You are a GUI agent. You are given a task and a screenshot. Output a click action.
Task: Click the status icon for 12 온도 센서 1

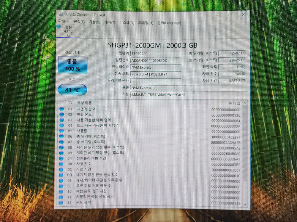[x=61, y=202]
